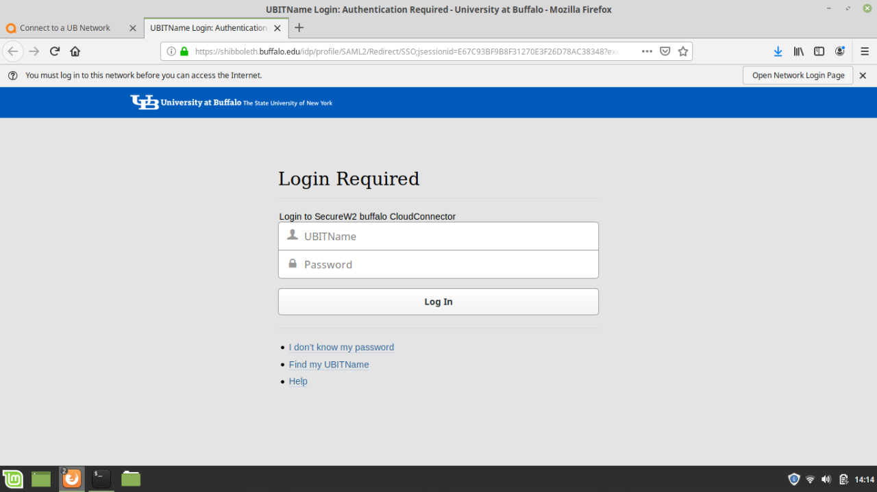Image resolution: width=877 pixels, height=492 pixels.
Task: Open the Library icon in toolbar
Action: click(798, 51)
